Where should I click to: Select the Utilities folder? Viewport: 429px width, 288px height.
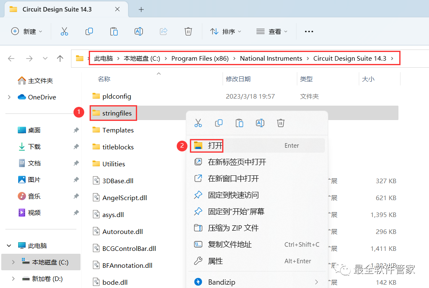click(109, 164)
